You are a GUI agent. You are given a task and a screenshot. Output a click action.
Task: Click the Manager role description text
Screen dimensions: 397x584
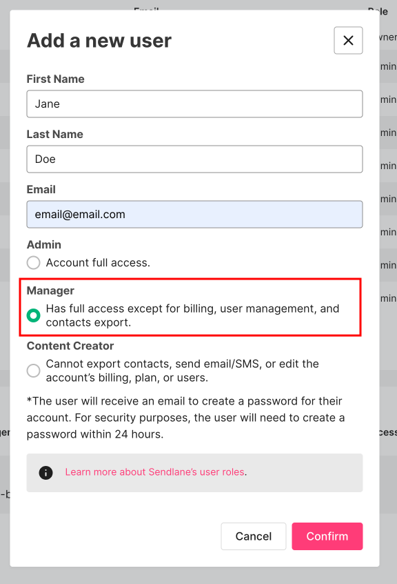[192, 315]
